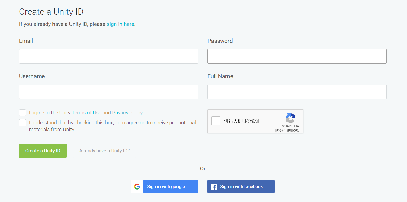Click the Facebook logo icon
Screen dimensions: 407x202
[214, 187]
